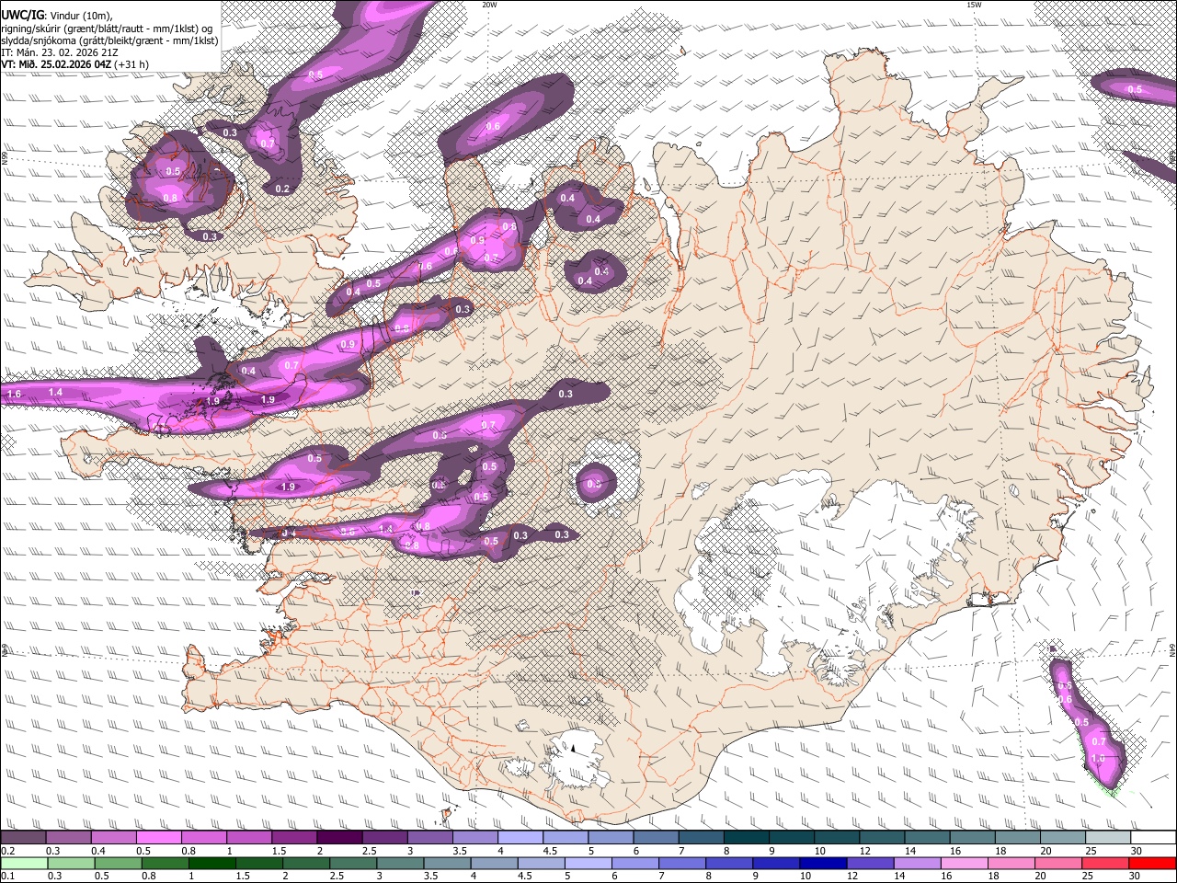Click the '15W' longitude label
Image resolution: width=1177 pixels, height=883 pixels.
974,5
